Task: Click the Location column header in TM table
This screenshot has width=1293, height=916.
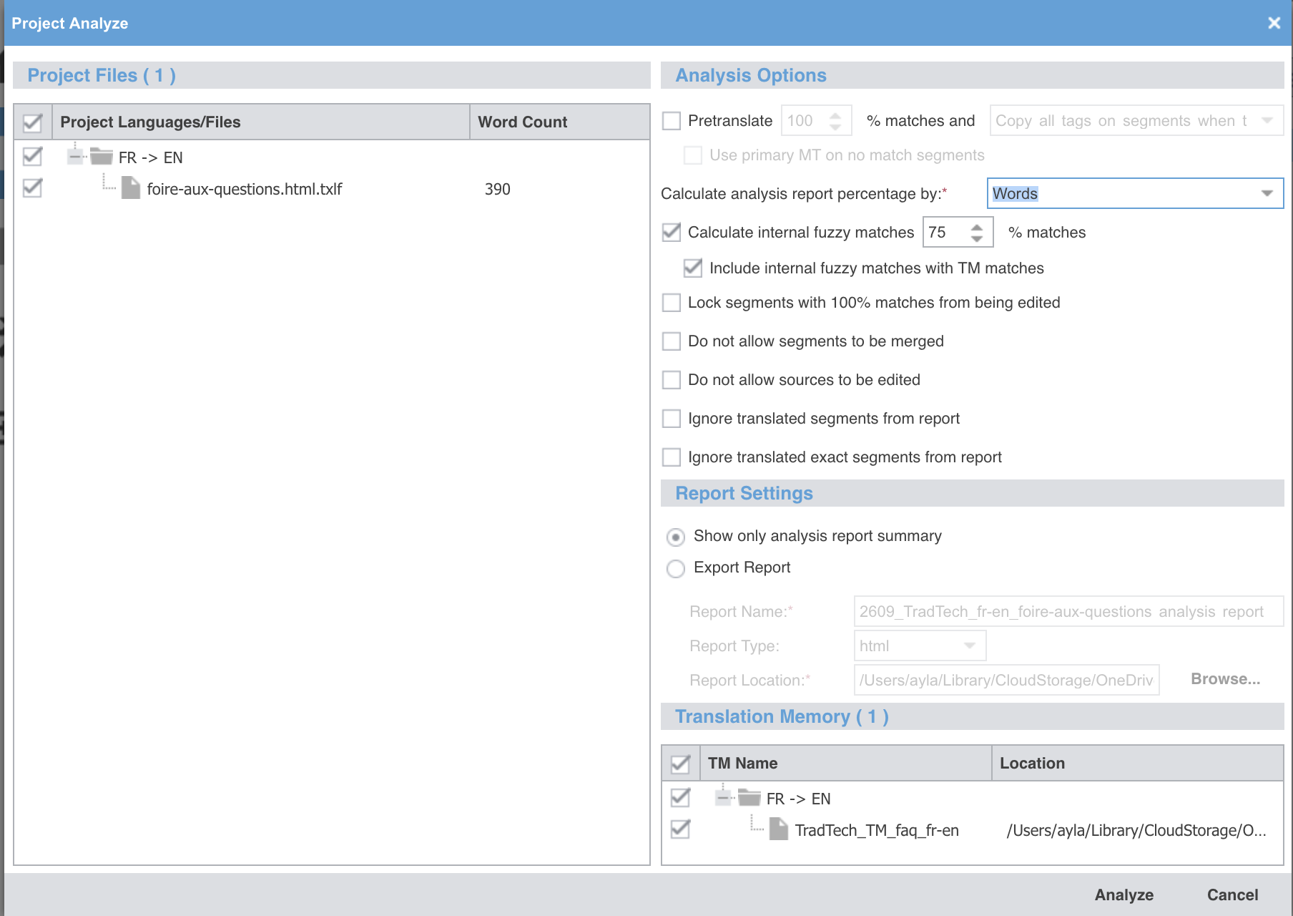Action: [x=1138, y=763]
